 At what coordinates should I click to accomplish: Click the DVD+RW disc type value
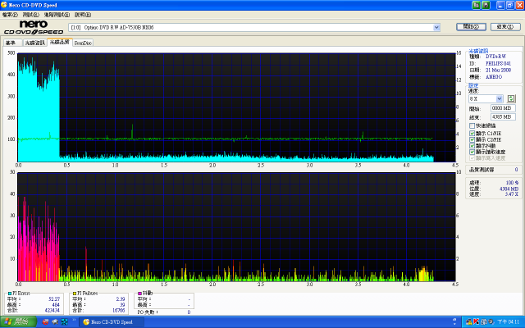[x=495, y=57]
